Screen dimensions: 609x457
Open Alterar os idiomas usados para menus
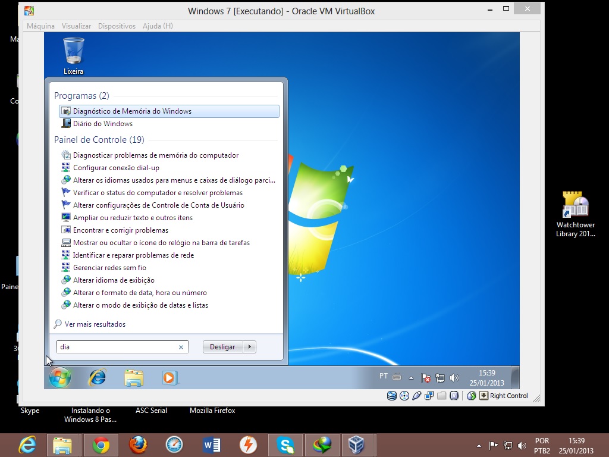tap(168, 180)
